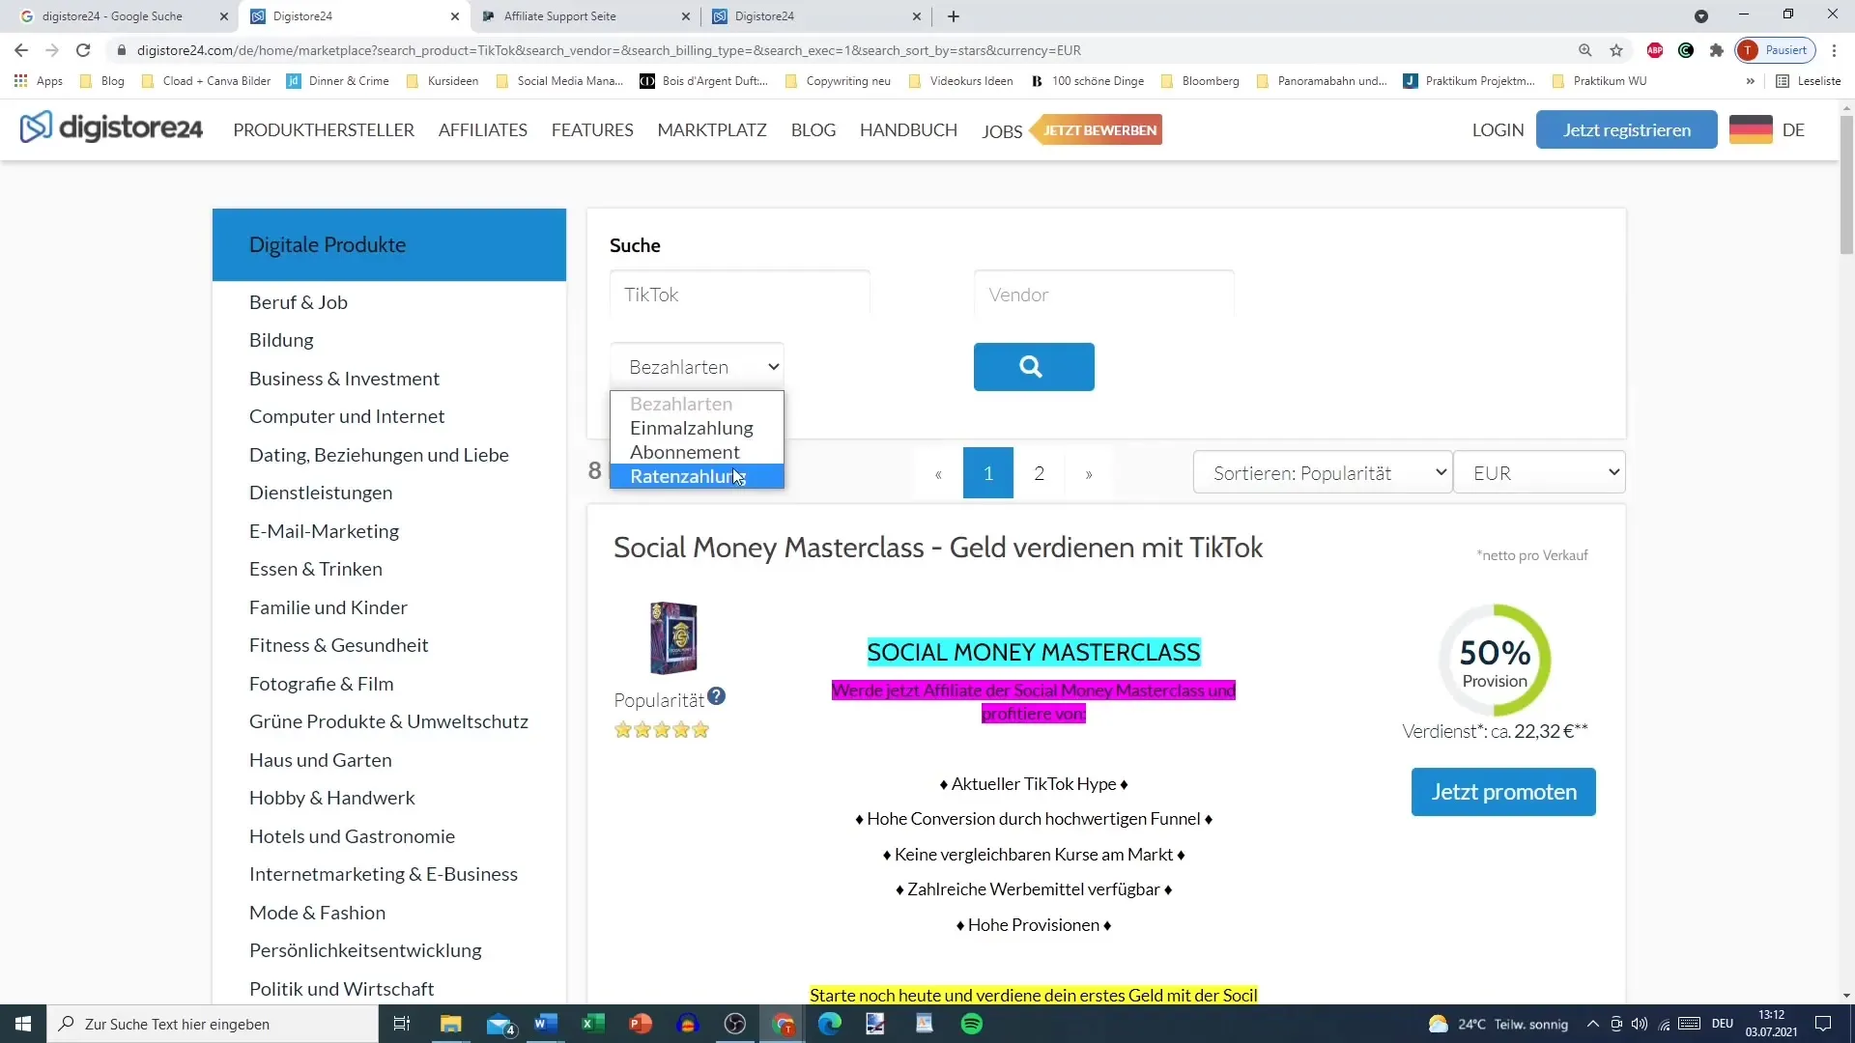1855x1043 pixels.
Task: Click the Vendor search field
Action: 1104,295
